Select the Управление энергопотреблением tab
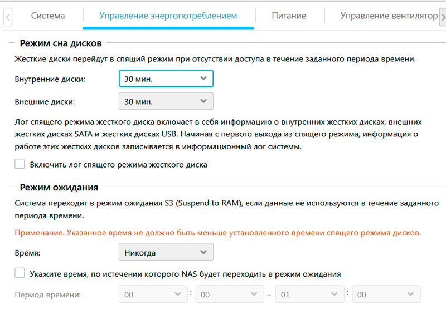The height and width of the screenshot is (314, 446). tap(168, 16)
